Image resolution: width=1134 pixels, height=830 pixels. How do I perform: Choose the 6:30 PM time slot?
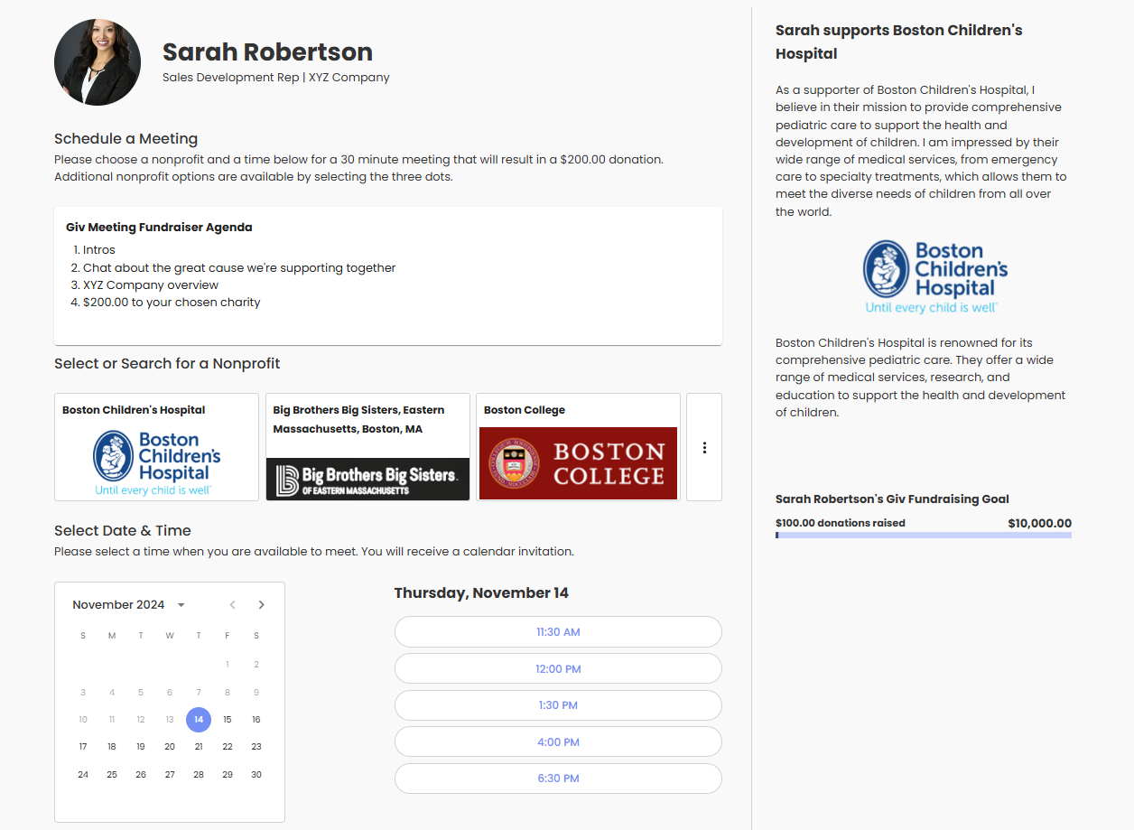[x=558, y=779]
